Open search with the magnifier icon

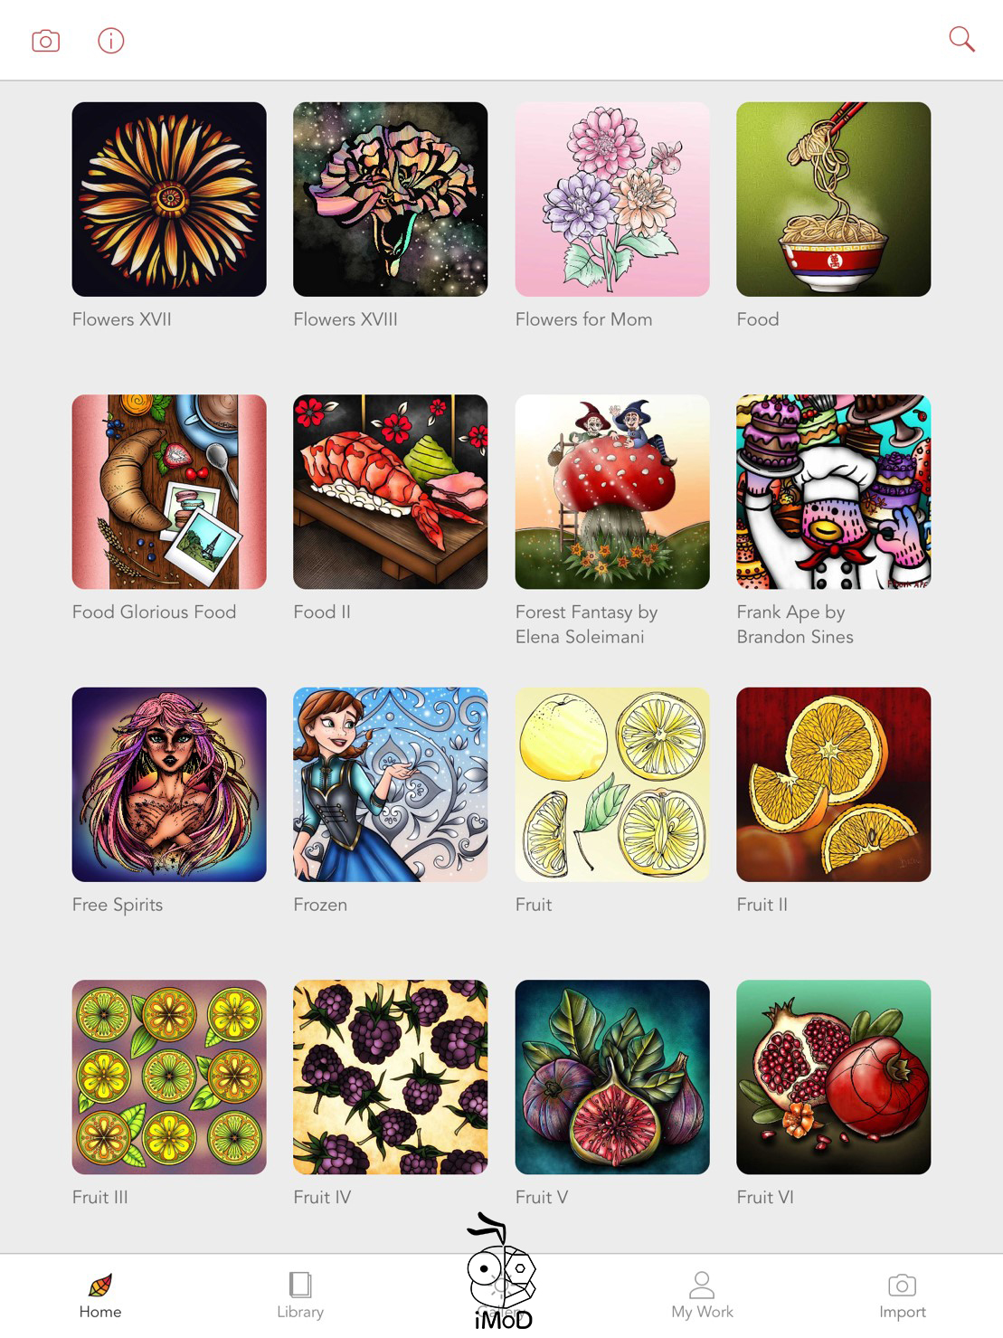point(961,39)
